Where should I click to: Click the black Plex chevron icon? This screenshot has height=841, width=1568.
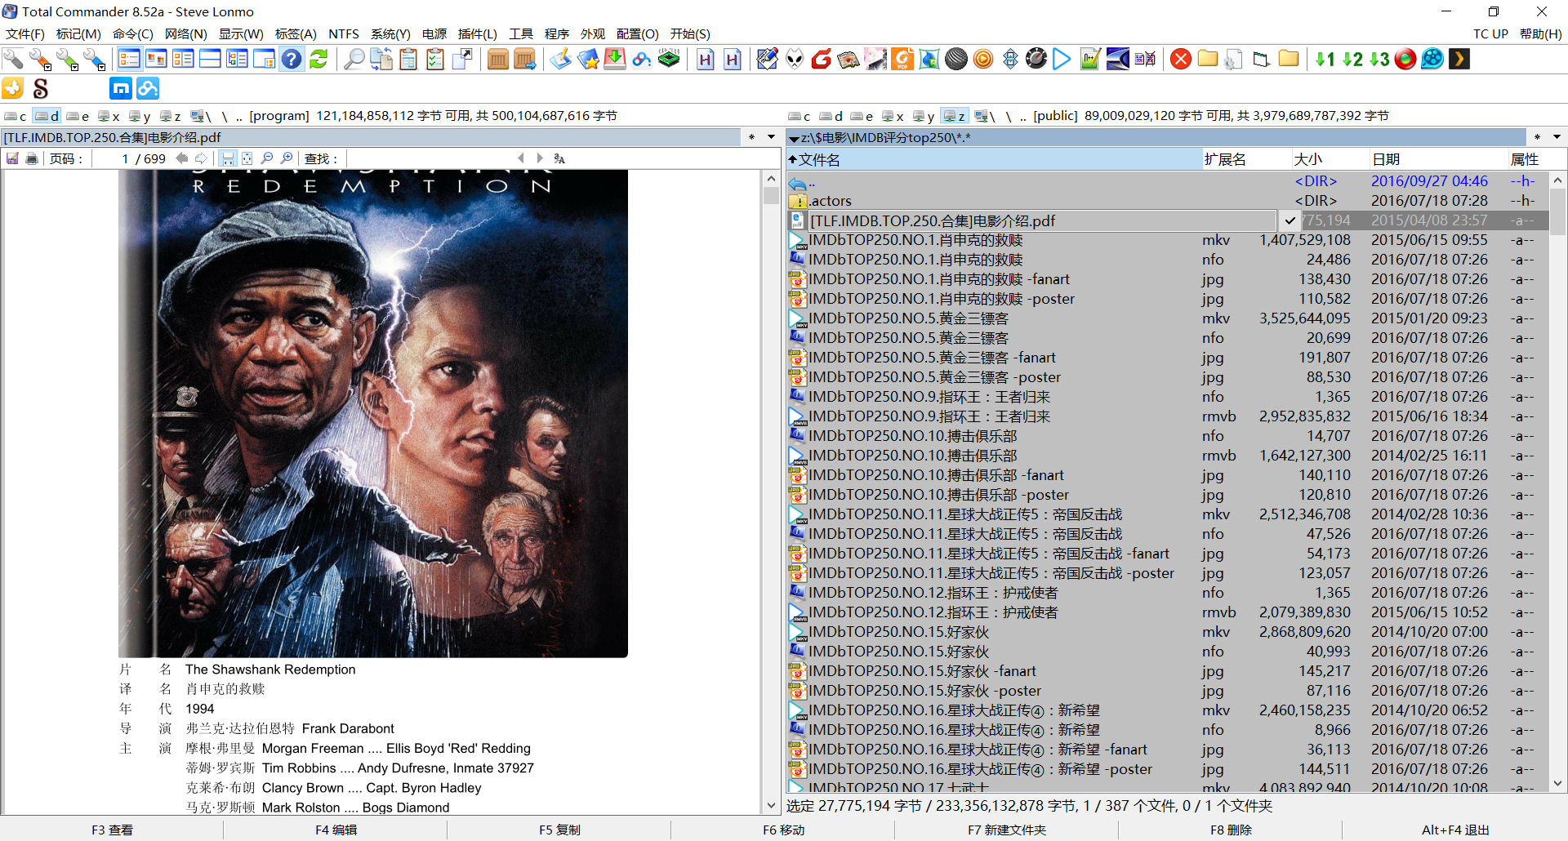pyautogui.click(x=1459, y=59)
